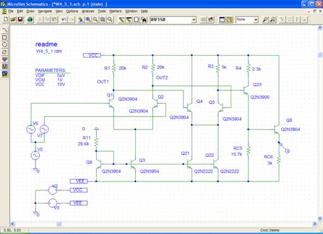Select the Draw Bus tool
Viewport: 323px width, 234px height.
click(x=129, y=20)
